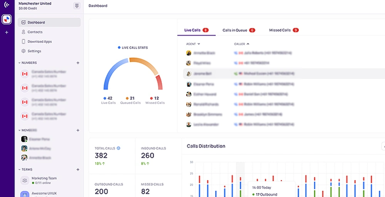385x197 pixels.
Task: Add a new team with plus icon
Action: tap(78, 170)
